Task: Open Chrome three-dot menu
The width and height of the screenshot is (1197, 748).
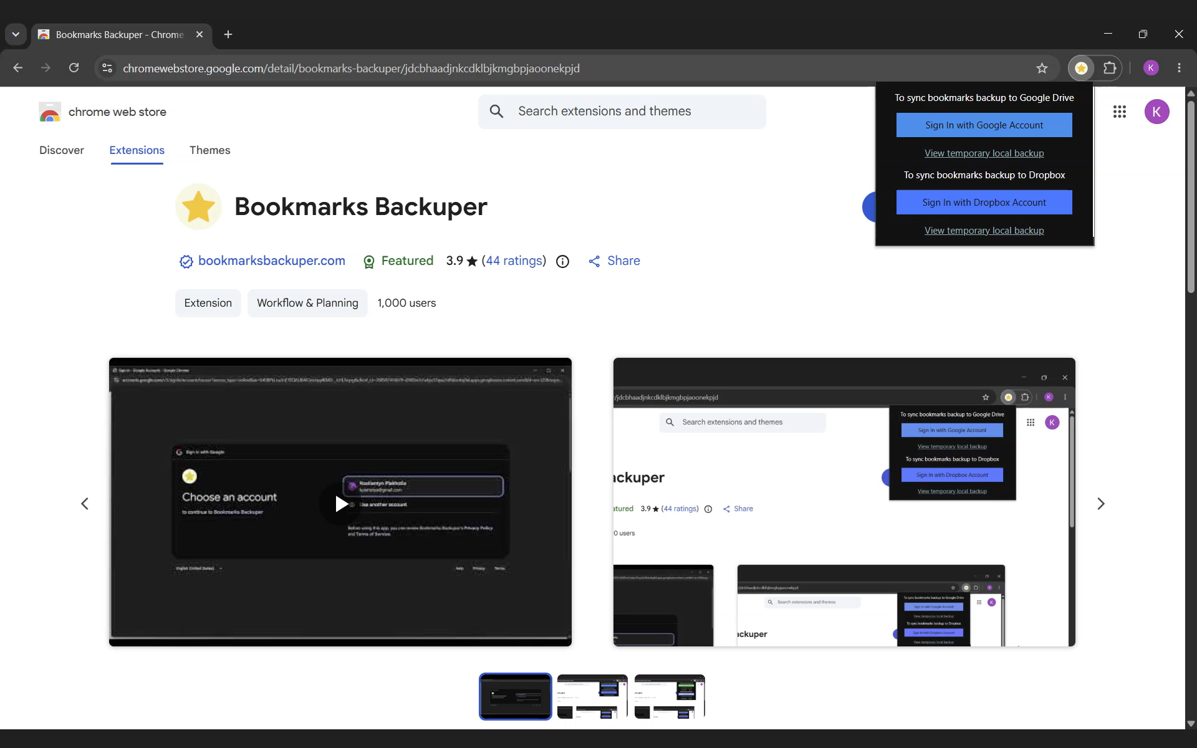Action: [x=1179, y=68]
